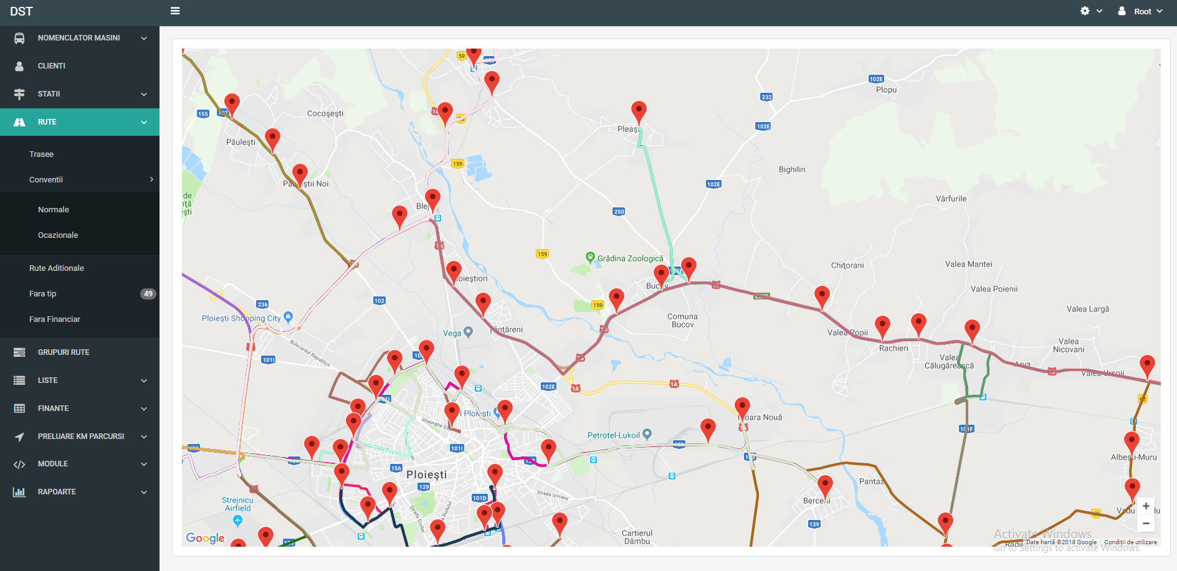This screenshot has height=571, width=1177.
Task: Expand the Finante menu chevron
Action: tap(144, 408)
